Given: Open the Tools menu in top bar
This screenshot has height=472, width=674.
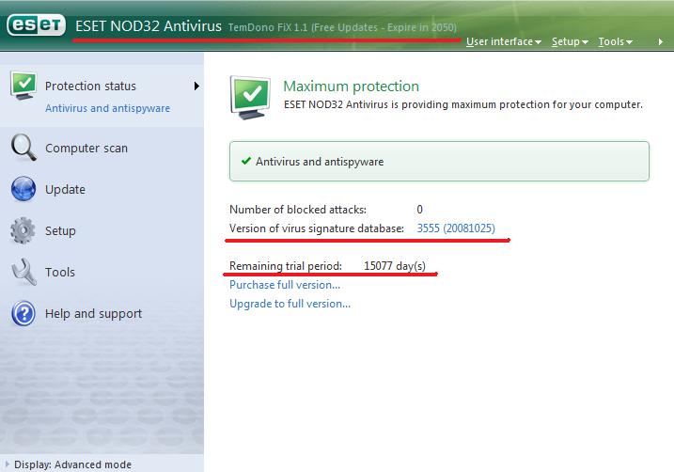Looking at the screenshot, I should [615, 41].
